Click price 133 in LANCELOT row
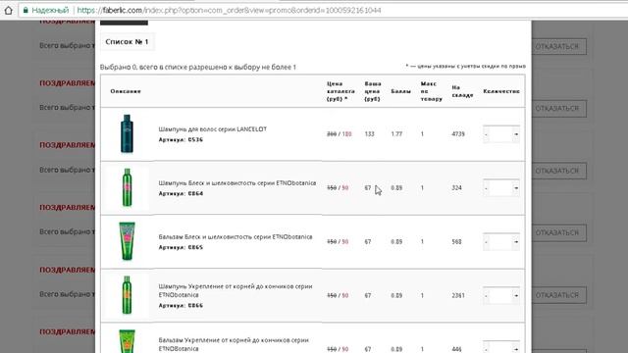 coord(369,134)
